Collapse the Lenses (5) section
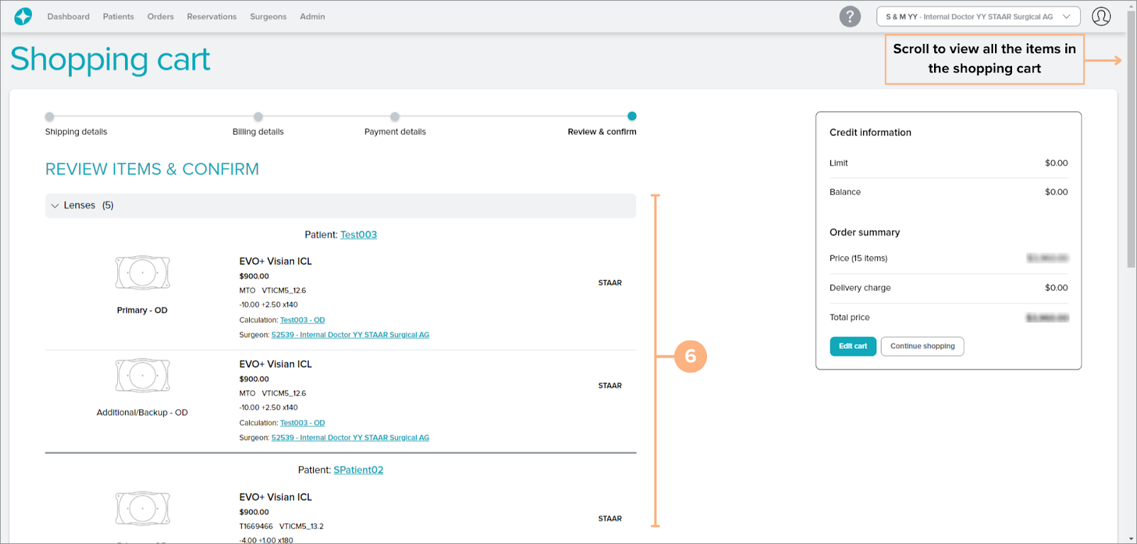 point(55,206)
